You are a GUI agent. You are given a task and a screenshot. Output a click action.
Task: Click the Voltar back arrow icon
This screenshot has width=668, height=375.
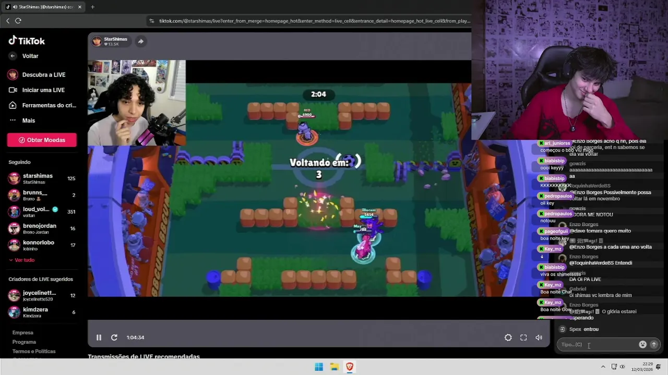[x=13, y=56]
